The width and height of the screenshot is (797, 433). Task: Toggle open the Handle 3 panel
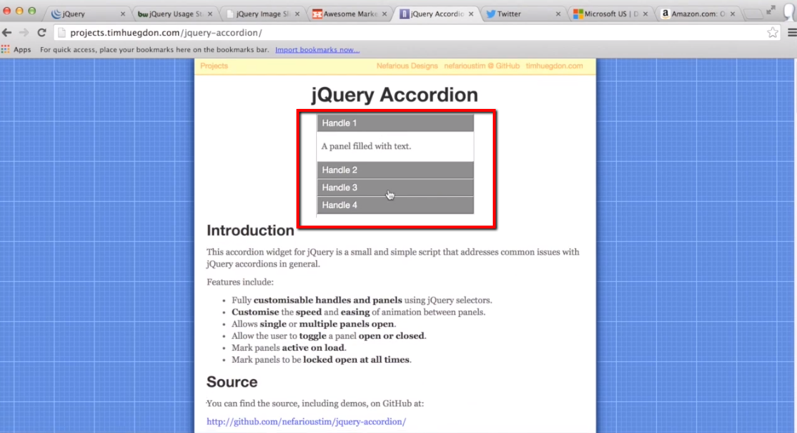click(396, 187)
